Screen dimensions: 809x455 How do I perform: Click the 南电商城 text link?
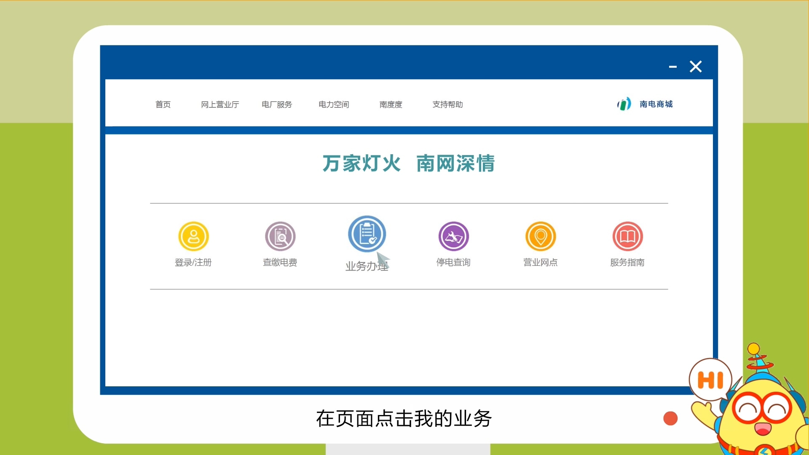point(656,104)
